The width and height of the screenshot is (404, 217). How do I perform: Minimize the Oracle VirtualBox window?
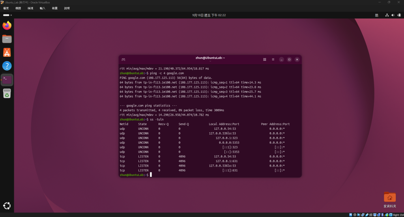pos(379,2)
